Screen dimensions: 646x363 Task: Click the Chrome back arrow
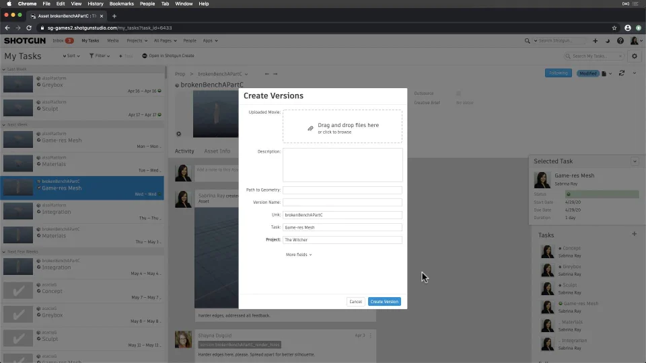tap(7, 28)
